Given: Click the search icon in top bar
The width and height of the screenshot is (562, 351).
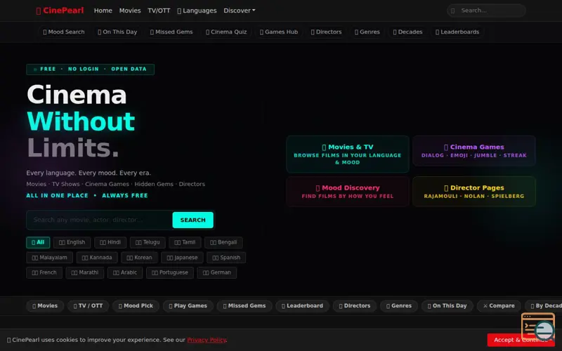Looking at the screenshot, I should pyautogui.click(x=452, y=11).
